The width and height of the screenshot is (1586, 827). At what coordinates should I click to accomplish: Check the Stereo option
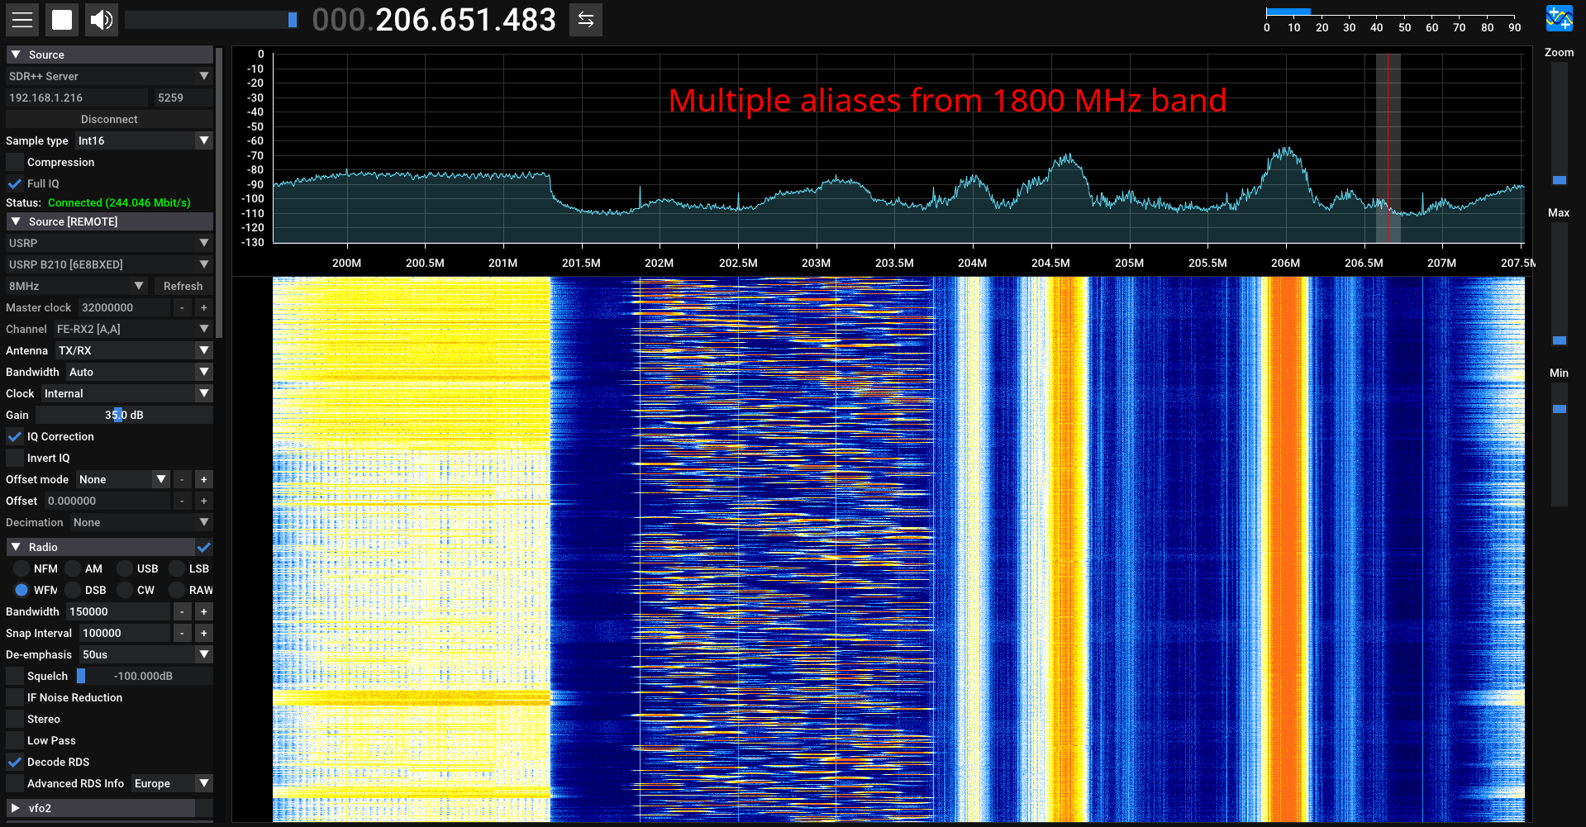click(15, 719)
